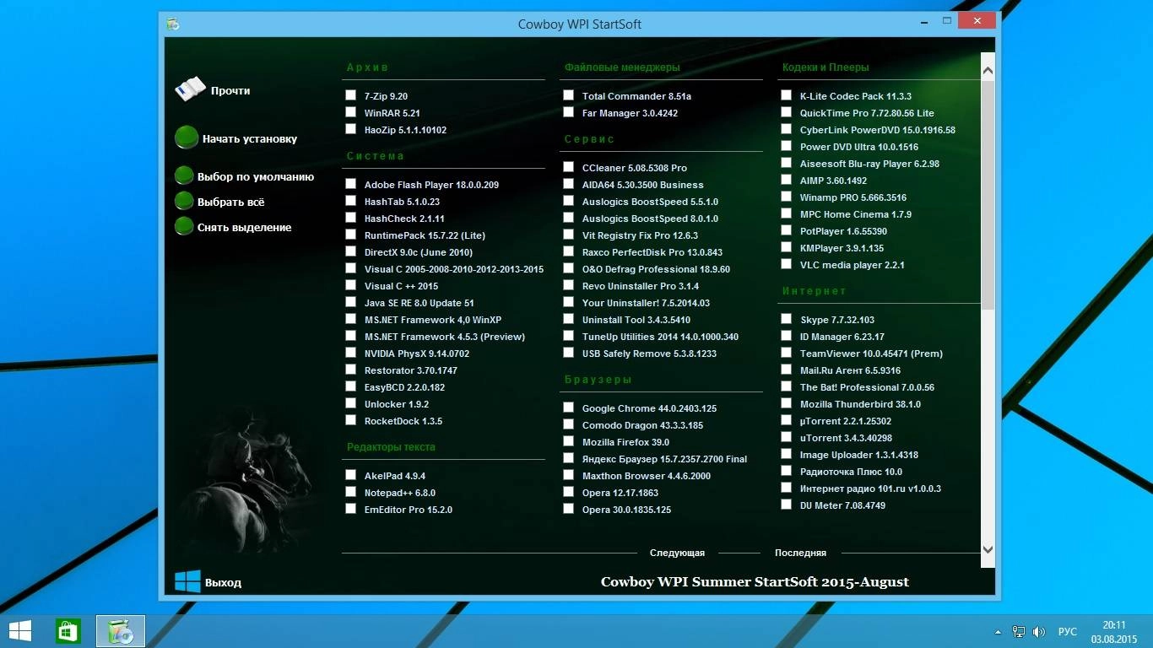Click the Mail.Ru Агент 6.5.9316 text

(x=850, y=370)
